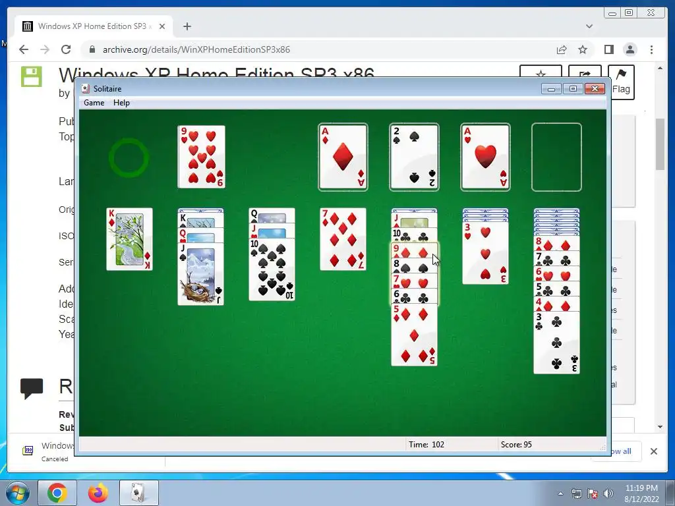This screenshot has height=506, width=675.
Task: Select the Jack of hearts in third column
Action: [x=272, y=231]
